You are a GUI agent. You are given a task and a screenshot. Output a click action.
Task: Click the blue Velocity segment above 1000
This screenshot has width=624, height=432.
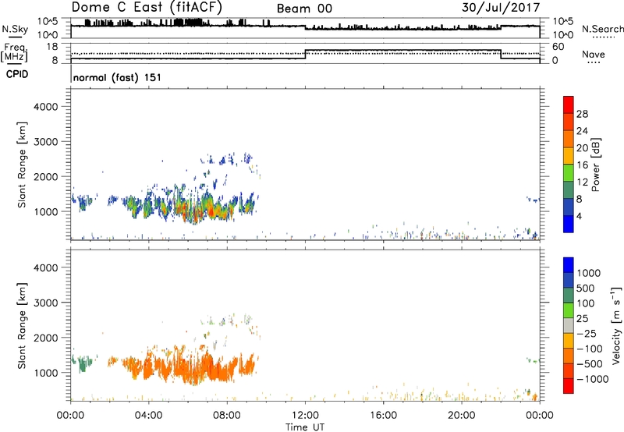point(569,265)
